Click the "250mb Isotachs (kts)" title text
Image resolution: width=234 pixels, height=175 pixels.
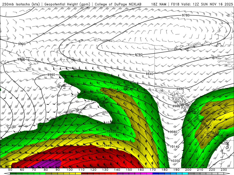click(21, 4)
